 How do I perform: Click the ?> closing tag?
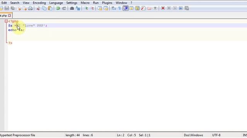10,43
